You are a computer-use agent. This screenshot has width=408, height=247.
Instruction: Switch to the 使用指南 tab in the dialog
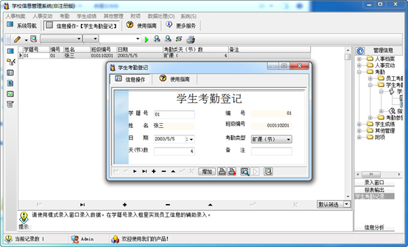point(175,79)
